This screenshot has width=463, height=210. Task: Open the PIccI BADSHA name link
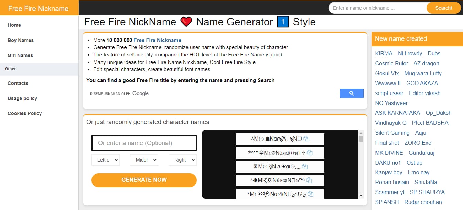point(430,123)
